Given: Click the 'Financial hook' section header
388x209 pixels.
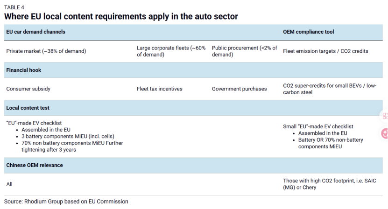Looking at the screenshot, I should (x=24, y=70).
